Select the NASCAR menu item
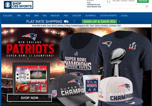The image size is (152, 106). pos(55,15)
